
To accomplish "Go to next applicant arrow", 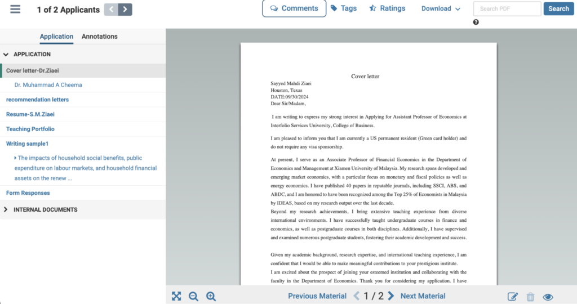I will [125, 10].
